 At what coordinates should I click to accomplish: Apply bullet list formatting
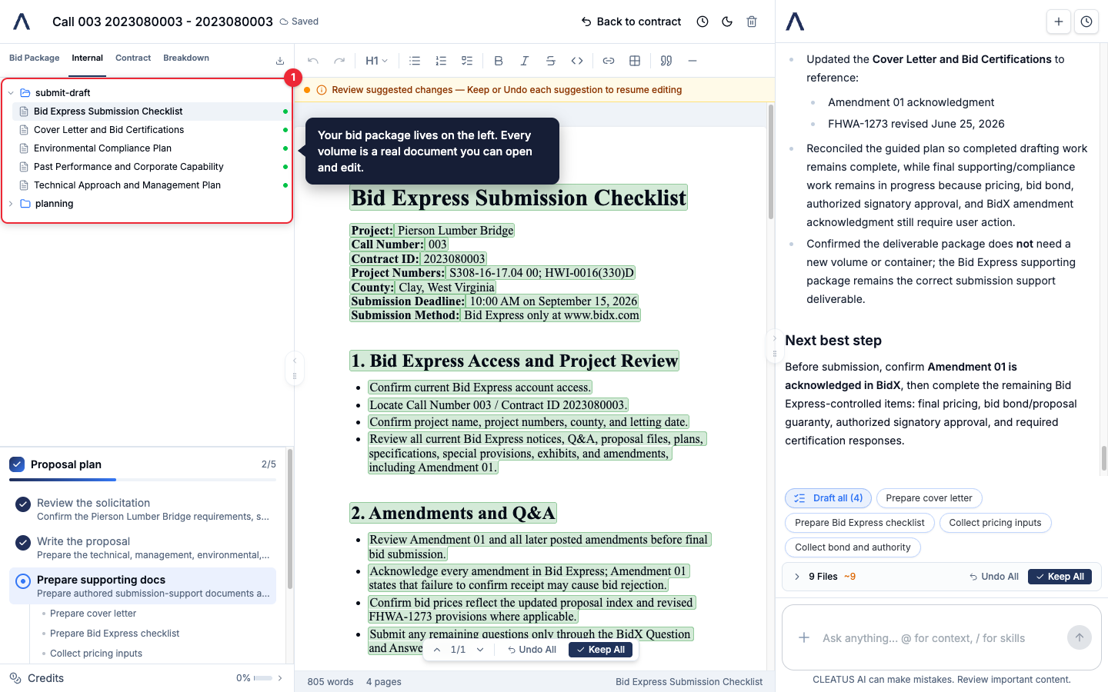pyautogui.click(x=415, y=61)
